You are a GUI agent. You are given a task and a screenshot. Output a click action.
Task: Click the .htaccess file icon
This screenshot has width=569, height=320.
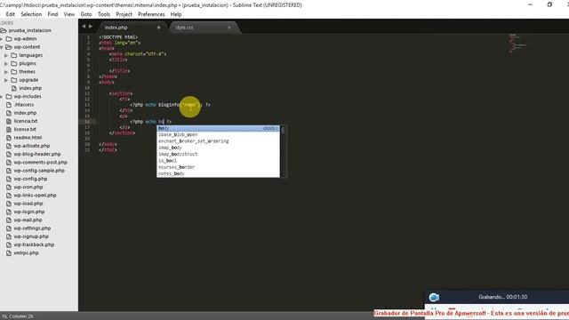point(9,105)
